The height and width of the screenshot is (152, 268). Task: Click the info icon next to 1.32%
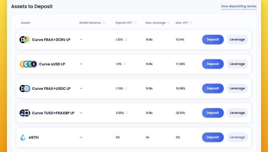point(126,39)
